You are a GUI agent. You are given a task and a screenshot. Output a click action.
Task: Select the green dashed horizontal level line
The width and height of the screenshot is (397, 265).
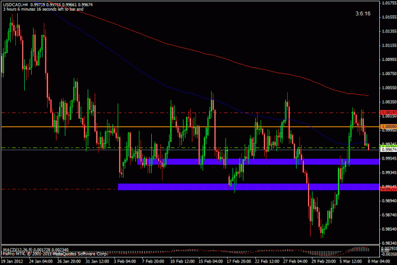click(190, 147)
